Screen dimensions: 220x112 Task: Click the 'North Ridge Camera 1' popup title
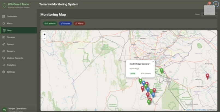[x=140, y=64]
